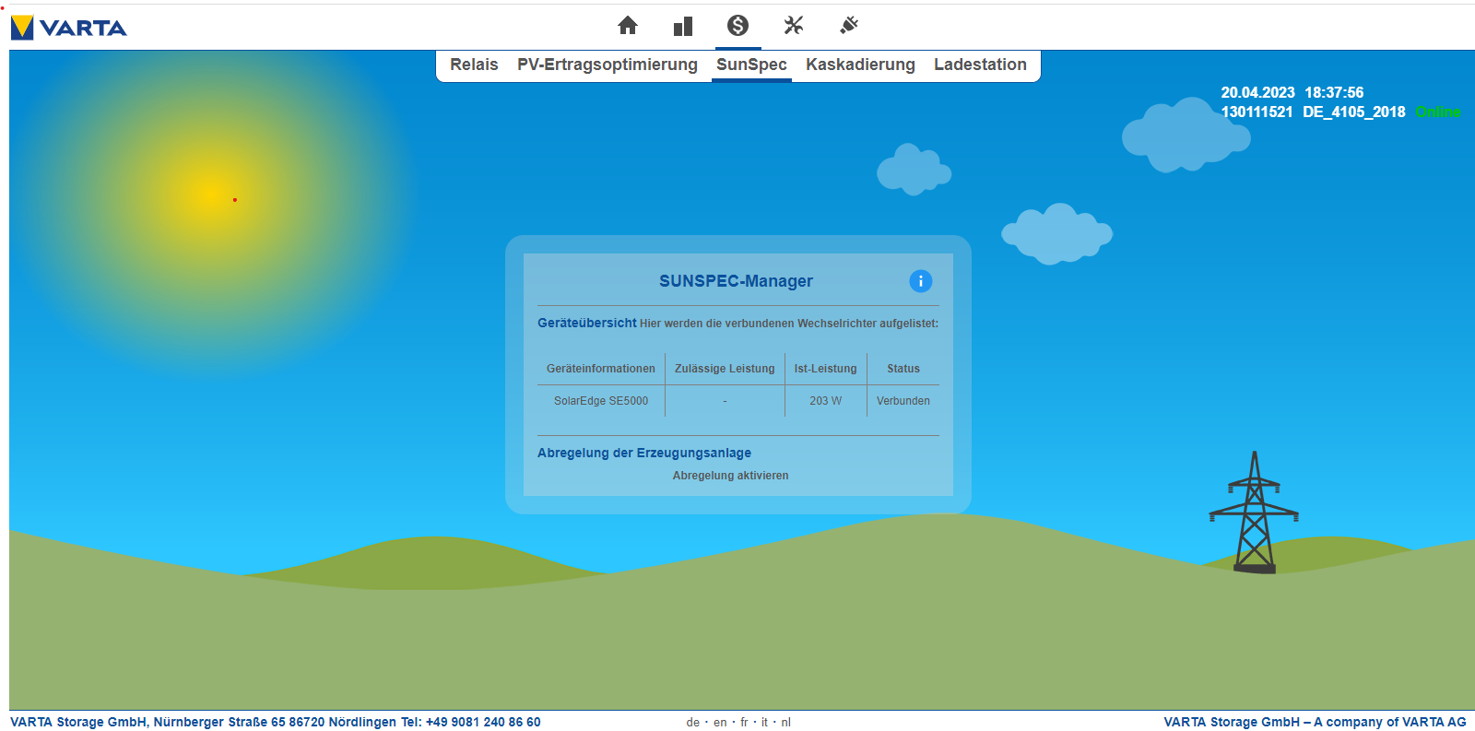Click the date 20.04.2023
Screen dimensions: 1475x731
1257,93
